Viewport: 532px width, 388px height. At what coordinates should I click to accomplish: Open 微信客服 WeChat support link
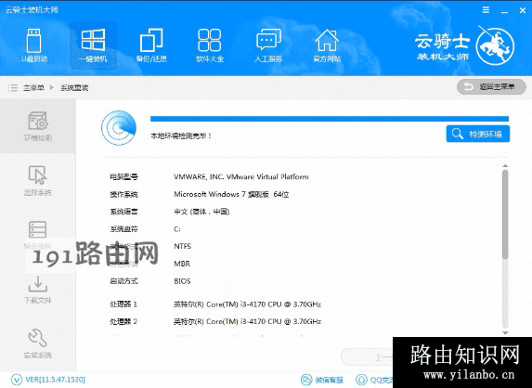point(322,380)
